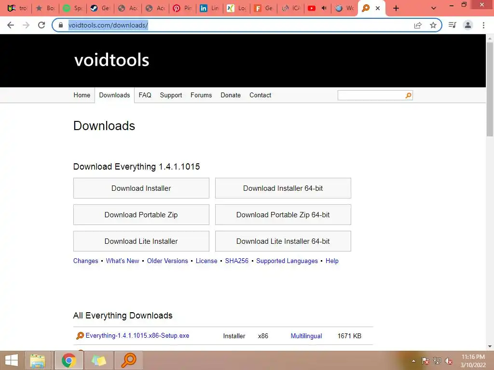Open the FAQ page
Image resolution: width=494 pixels, height=370 pixels.
pos(145,95)
